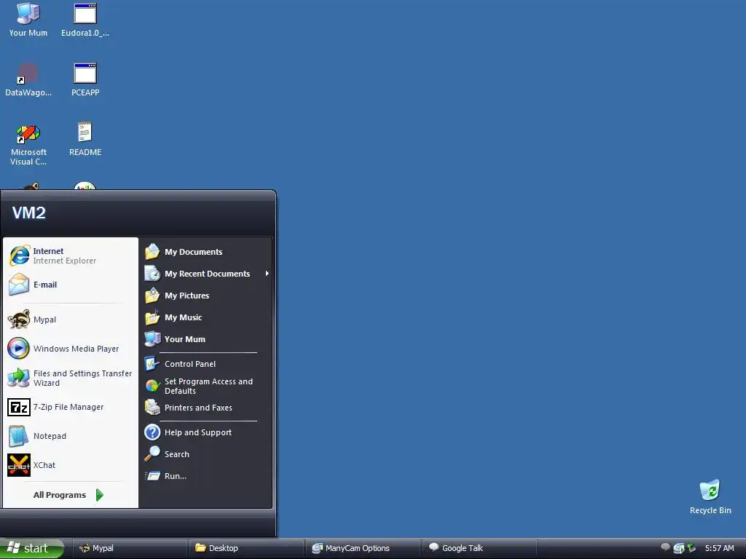This screenshot has height=559, width=746.
Task: Open Printers and Faxes
Action: pyautogui.click(x=206, y=408)
